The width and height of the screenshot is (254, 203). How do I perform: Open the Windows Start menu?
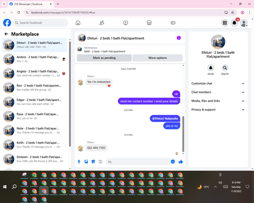coord(5,187)
